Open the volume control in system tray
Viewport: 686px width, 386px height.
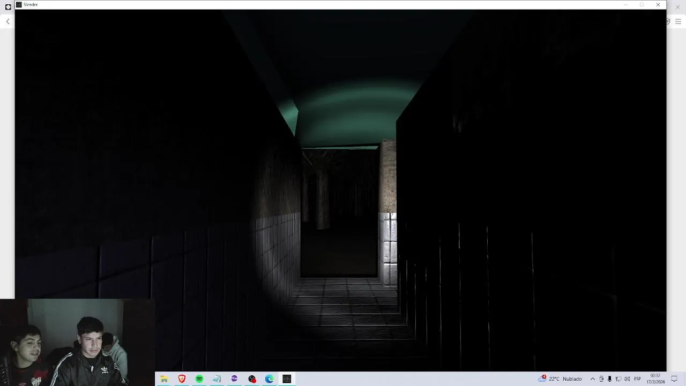pyautogui.click(x=627, y=379)
